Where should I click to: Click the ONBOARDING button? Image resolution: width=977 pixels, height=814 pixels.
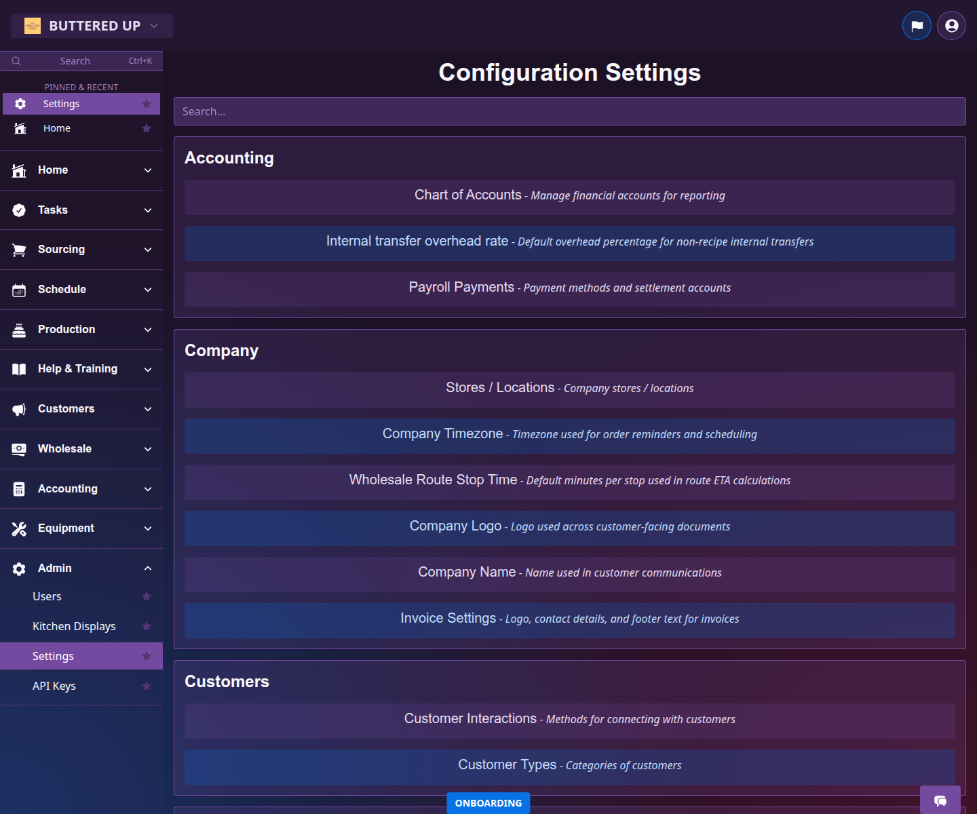[488, 802]
